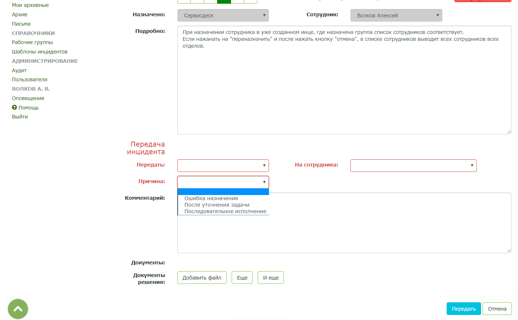This screenshot has width=518, height=320.
Task: Open the "Передать" dropdown
Action: pyautogui.click(x=223, y=165)
